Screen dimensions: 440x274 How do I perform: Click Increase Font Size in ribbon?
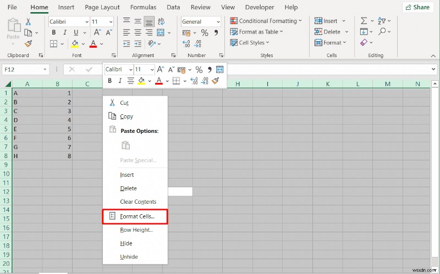coord(97,32)
